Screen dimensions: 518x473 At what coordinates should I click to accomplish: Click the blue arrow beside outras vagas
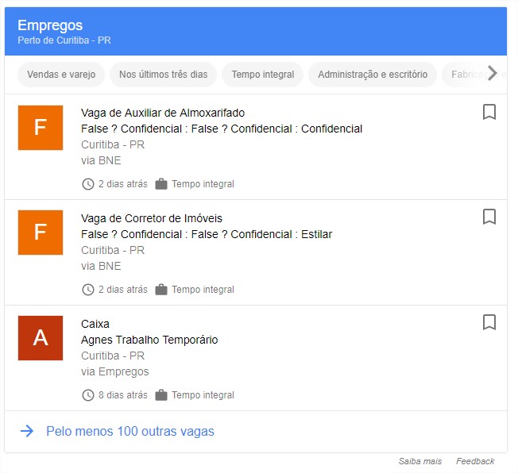27,431
